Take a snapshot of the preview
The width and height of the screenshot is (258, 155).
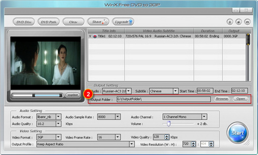tap(73, 95)
